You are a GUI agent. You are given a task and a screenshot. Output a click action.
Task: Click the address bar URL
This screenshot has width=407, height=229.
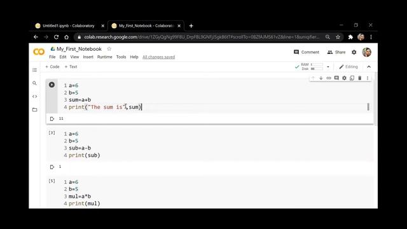coord(202,37)
